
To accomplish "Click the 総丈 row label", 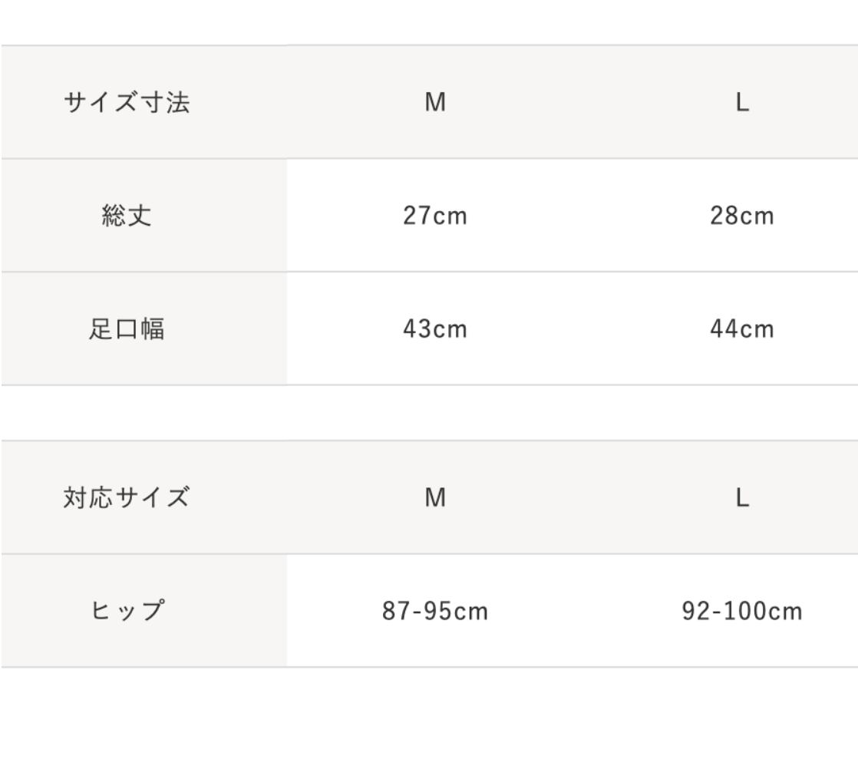I will (127, 216).
